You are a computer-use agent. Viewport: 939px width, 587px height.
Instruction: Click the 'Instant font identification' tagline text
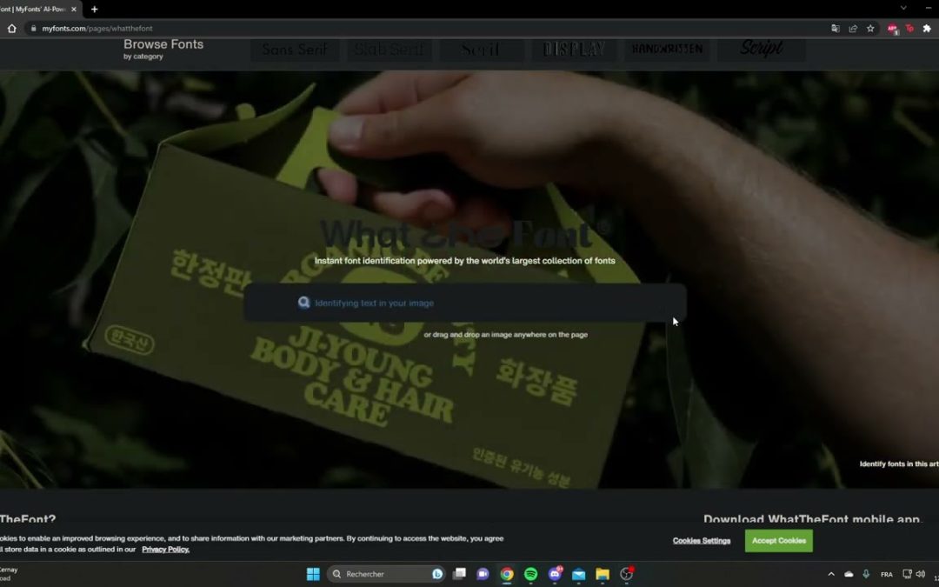pos(464,261)
